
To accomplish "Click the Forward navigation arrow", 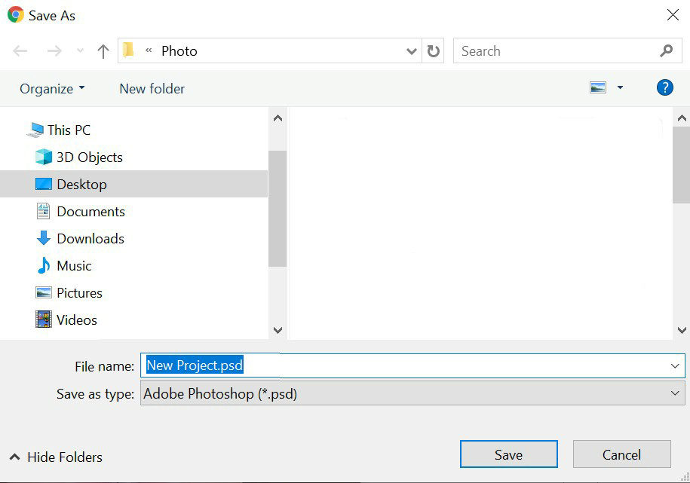I will pyautogui.click(x=54, y=51).
